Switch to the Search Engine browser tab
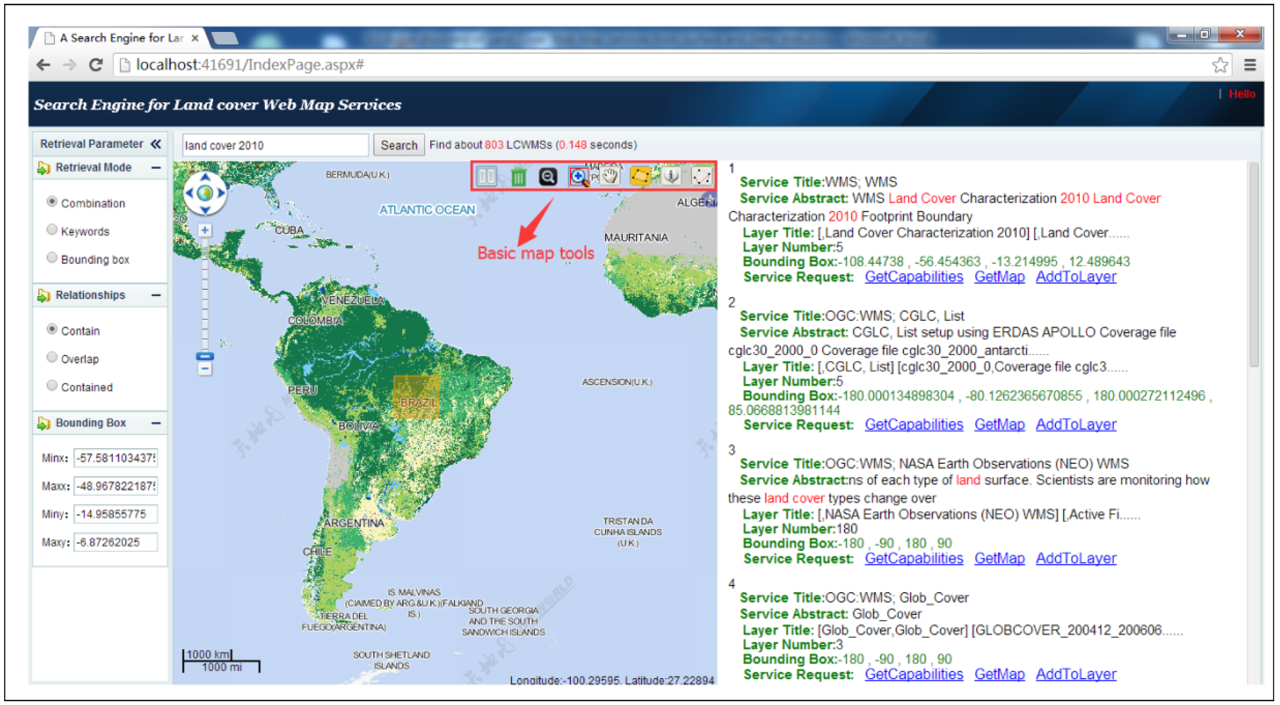This screenshot has width=1280, height=705. click(122, 38)
